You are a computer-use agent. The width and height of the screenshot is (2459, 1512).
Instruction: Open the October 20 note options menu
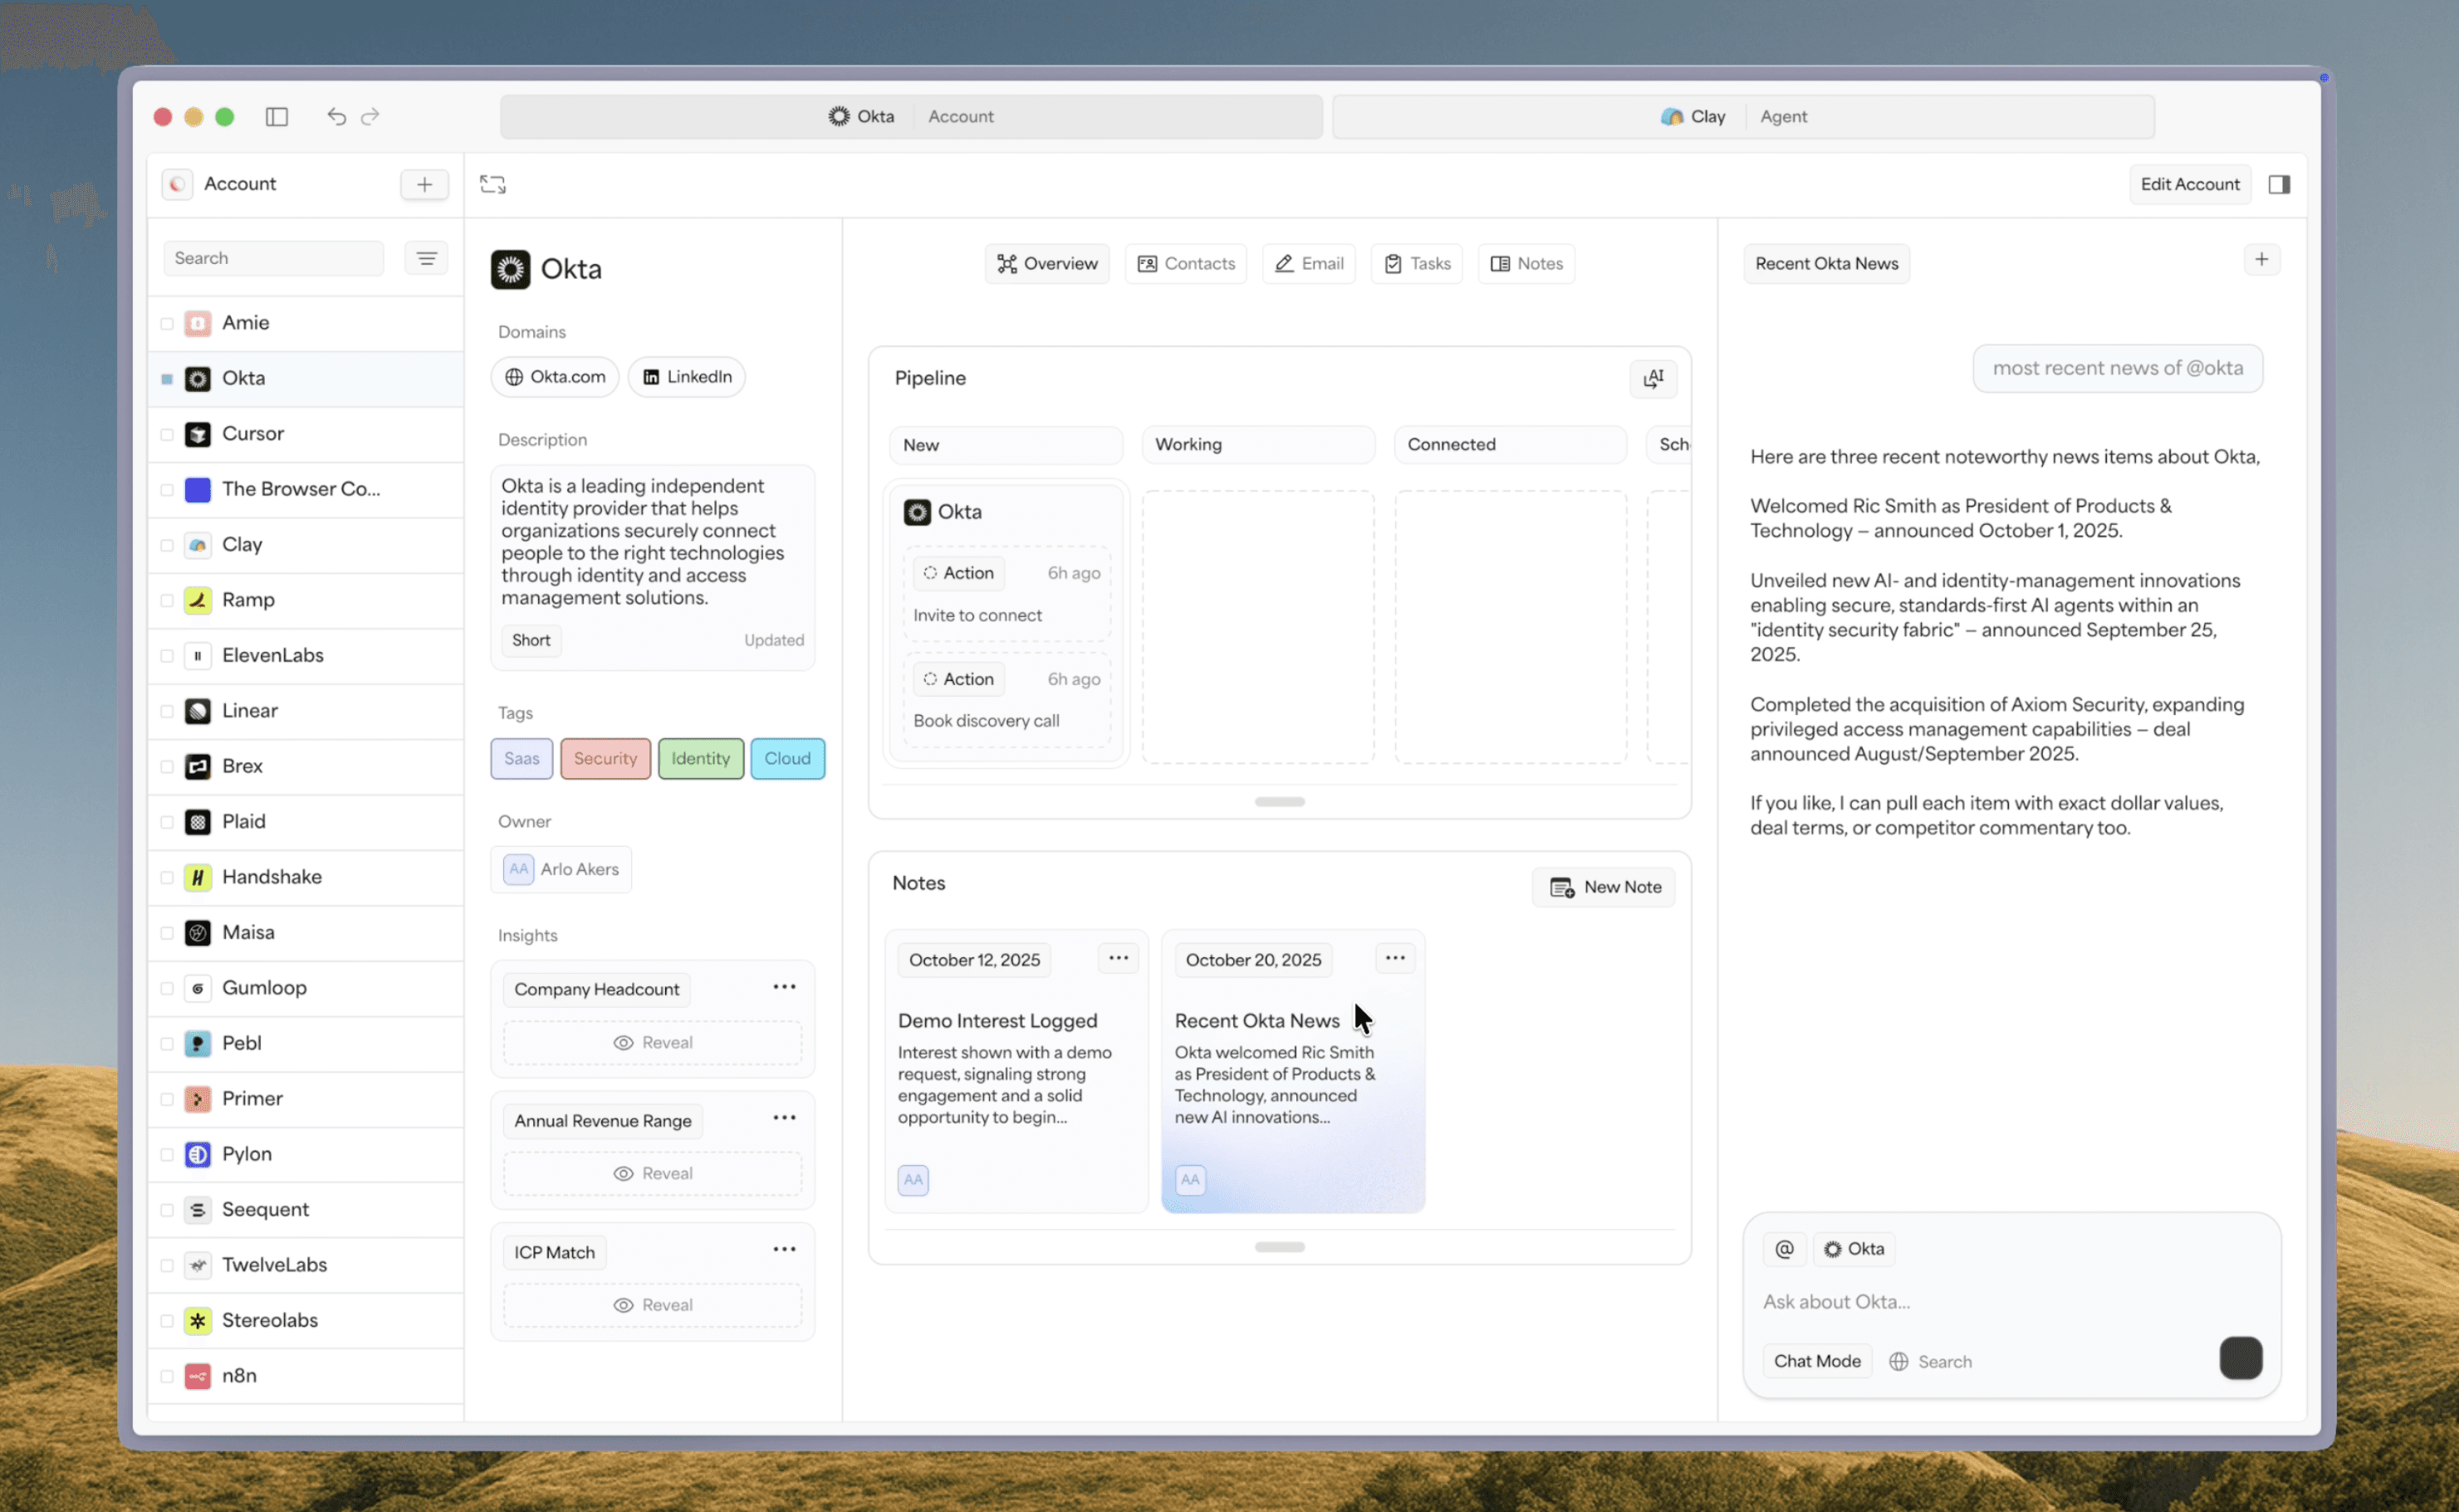click(1394, 958)
